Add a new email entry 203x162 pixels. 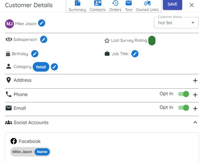[x=195, y=108]
